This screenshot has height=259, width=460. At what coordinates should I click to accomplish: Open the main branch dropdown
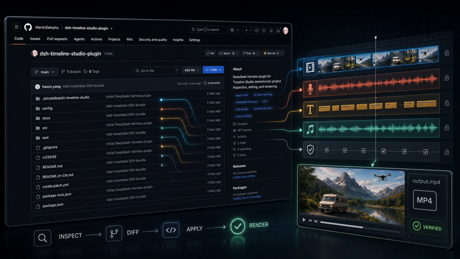click(45, 72)
